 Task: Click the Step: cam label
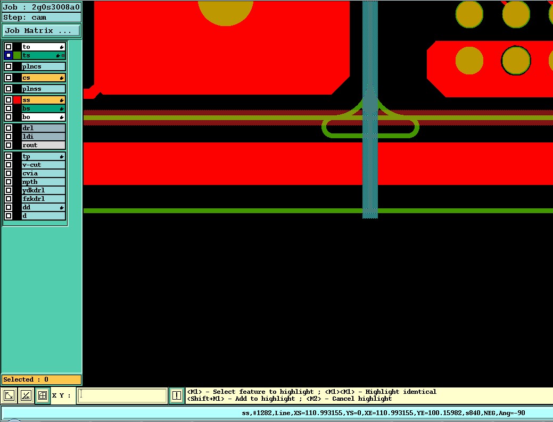click(42, 17)
